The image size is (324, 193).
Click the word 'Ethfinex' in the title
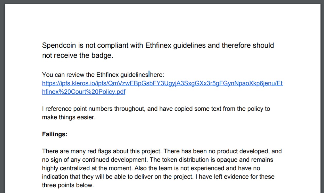tap(158, 46)
